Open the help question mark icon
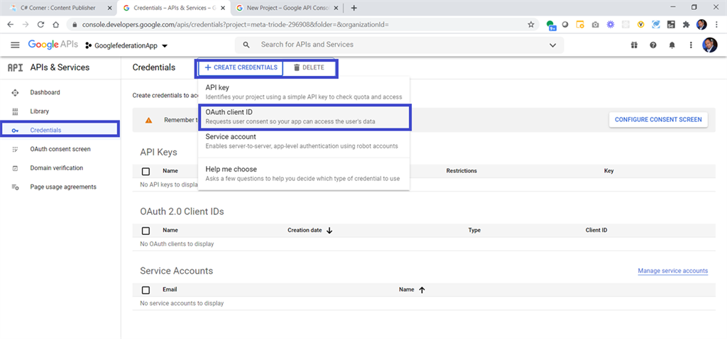This screenshot has height=339, width=727. pos(653,45)
